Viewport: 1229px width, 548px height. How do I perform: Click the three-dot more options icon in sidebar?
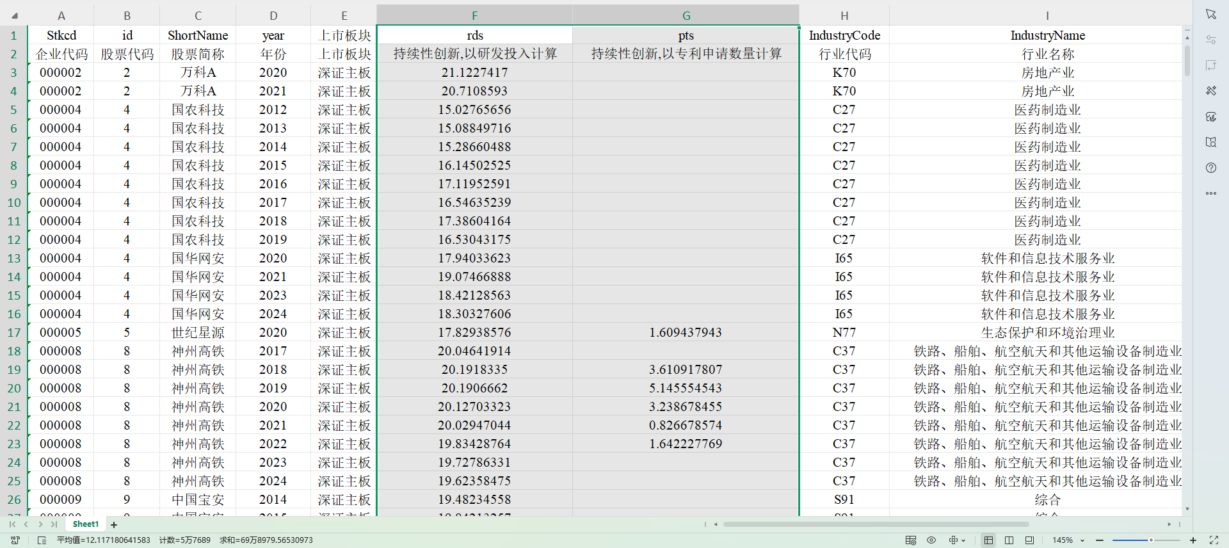(1210, 193)
